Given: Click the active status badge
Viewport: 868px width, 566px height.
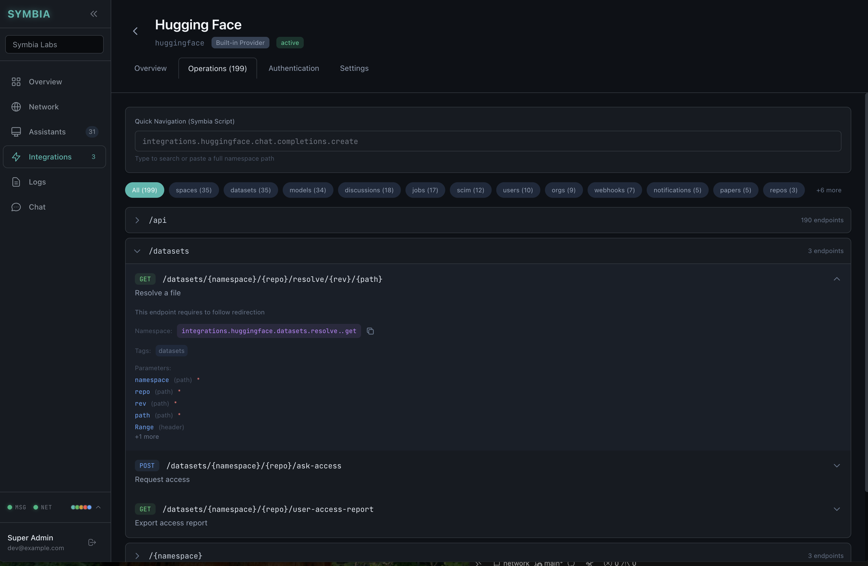Looking at the screenshot, I should coord(290,43).
